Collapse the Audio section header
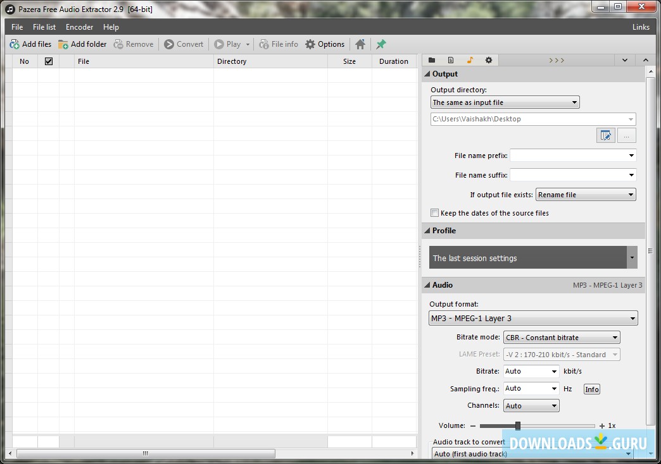Image resolution: width=661 pixels, height=464 pixels. pos(533,285)
